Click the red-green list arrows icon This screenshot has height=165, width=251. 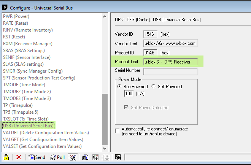(x=95, y=157)
